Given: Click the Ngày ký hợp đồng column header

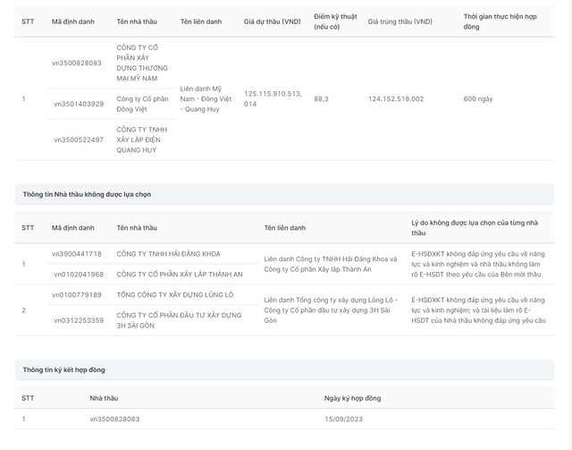Looking at the screenshot, I should (353, 397).
